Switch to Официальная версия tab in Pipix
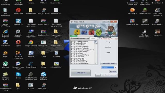The width and height of the screenshot is (165, 93). pyautogui.click(x=80, y=38)
